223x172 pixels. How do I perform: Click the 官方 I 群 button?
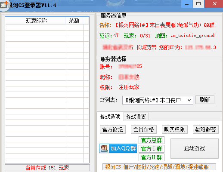tap(152, 149)
